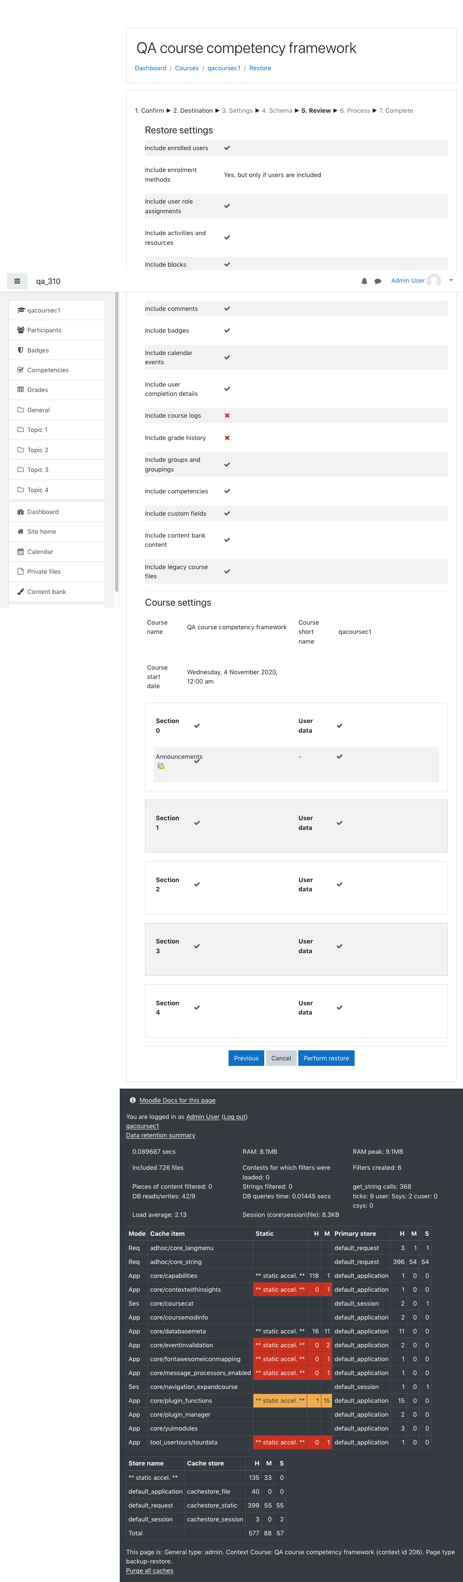Open the messages speech bubble icon
The image size is (463, 1582).
click(x=378, y=281)
